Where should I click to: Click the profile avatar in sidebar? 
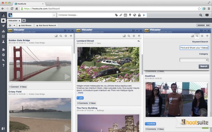[x=3, y=15]
